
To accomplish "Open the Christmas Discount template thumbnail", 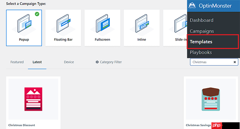I will click(34, 99).
